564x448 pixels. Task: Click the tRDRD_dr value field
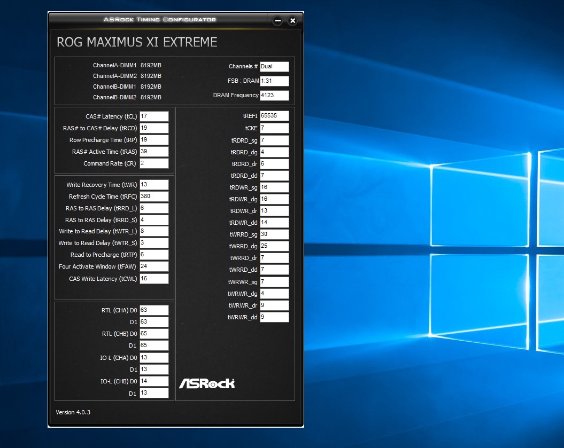point(274,163)
